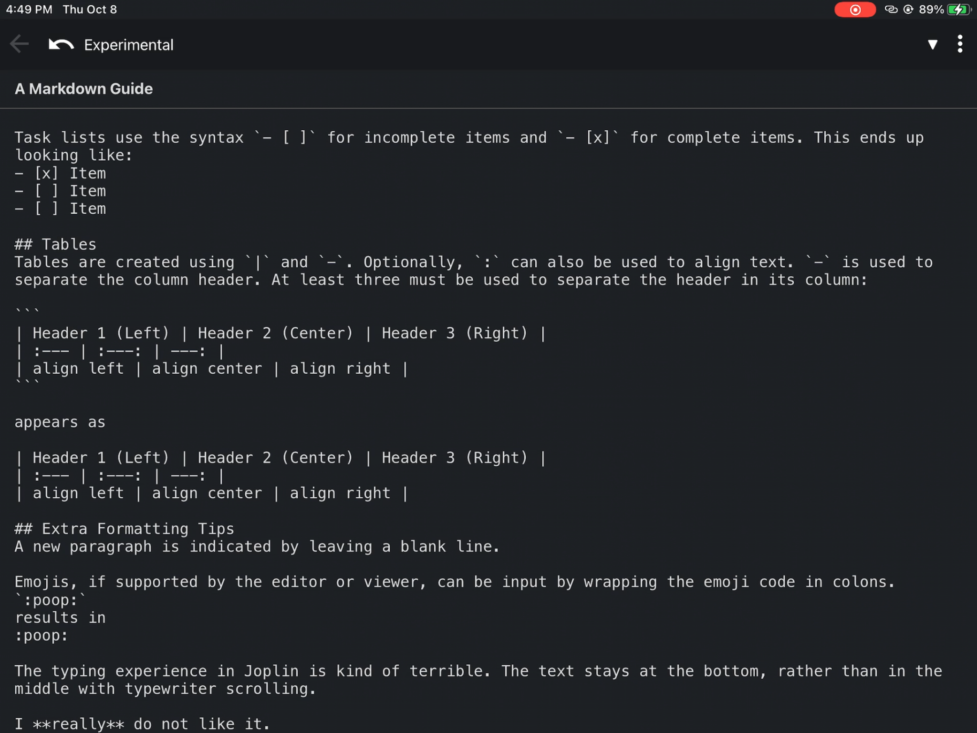This screenshot has height=733, width=977.
Task: Open the three-dot overflow menu
Action: [x=960, y=44]
